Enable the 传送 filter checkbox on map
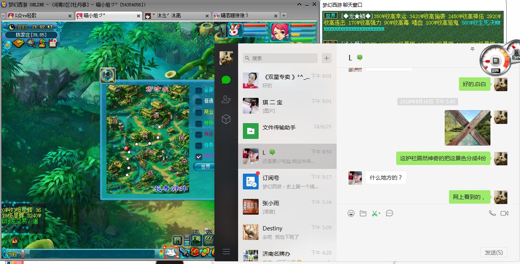The height and width of the screenshot is (264, 520). tap(199, 134)
